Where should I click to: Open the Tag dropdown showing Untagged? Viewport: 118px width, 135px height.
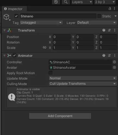pyautogui.click(x=41, y=23)
